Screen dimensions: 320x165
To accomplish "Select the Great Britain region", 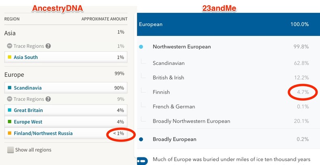I will [28, 110].
